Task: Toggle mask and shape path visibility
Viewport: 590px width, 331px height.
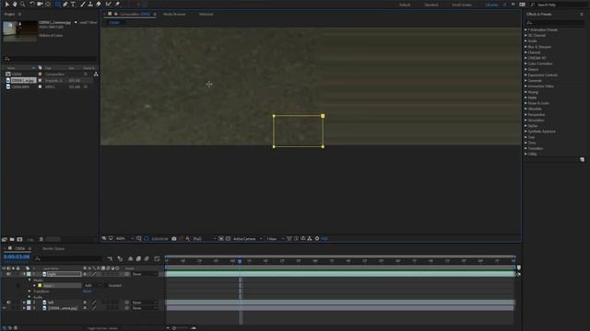Action: pos(146,239)
